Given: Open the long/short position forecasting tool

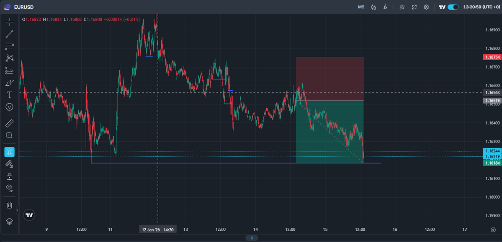Looking at the screenshot, I should pos(10,70).
